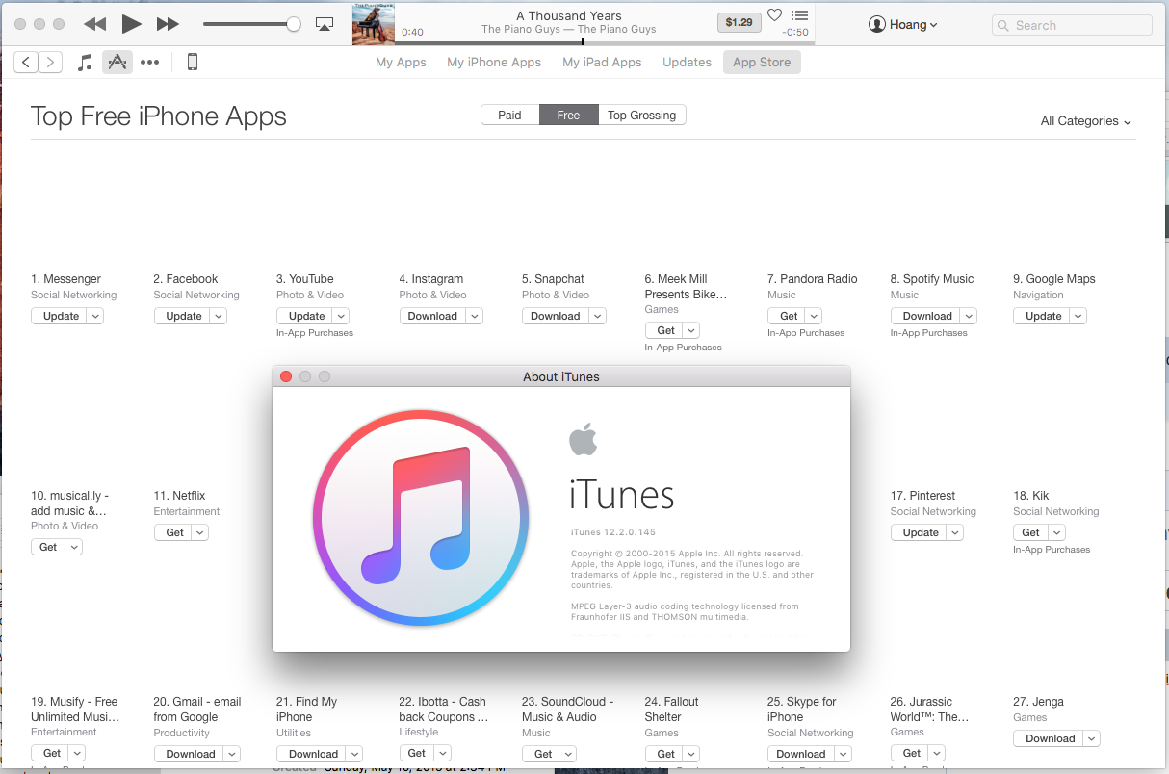Update the Pinterest app
This screenshot has width=1169, height=774.
[x=921, y=532]
